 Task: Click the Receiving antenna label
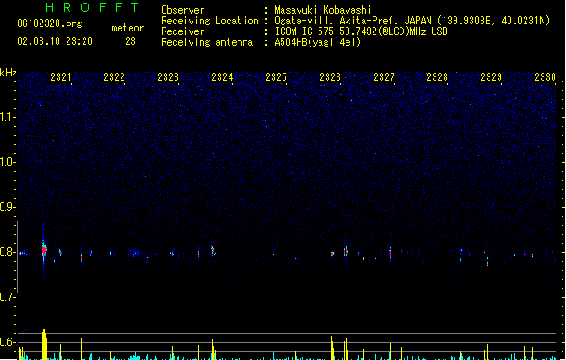tap(207, 42)
